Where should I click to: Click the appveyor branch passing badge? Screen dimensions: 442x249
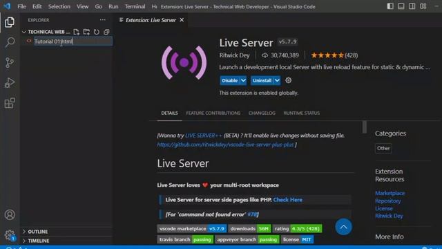pyautogui.click(x=247, y=239)
